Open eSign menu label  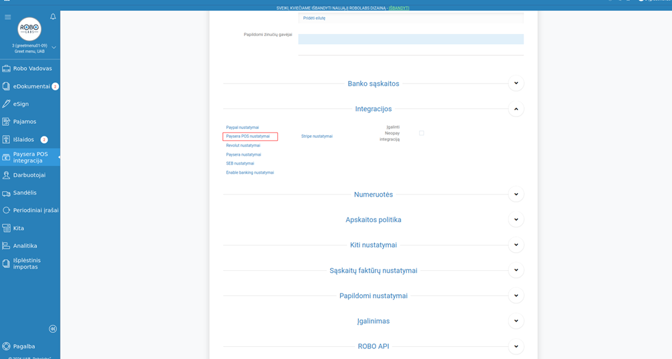[21, 104]
